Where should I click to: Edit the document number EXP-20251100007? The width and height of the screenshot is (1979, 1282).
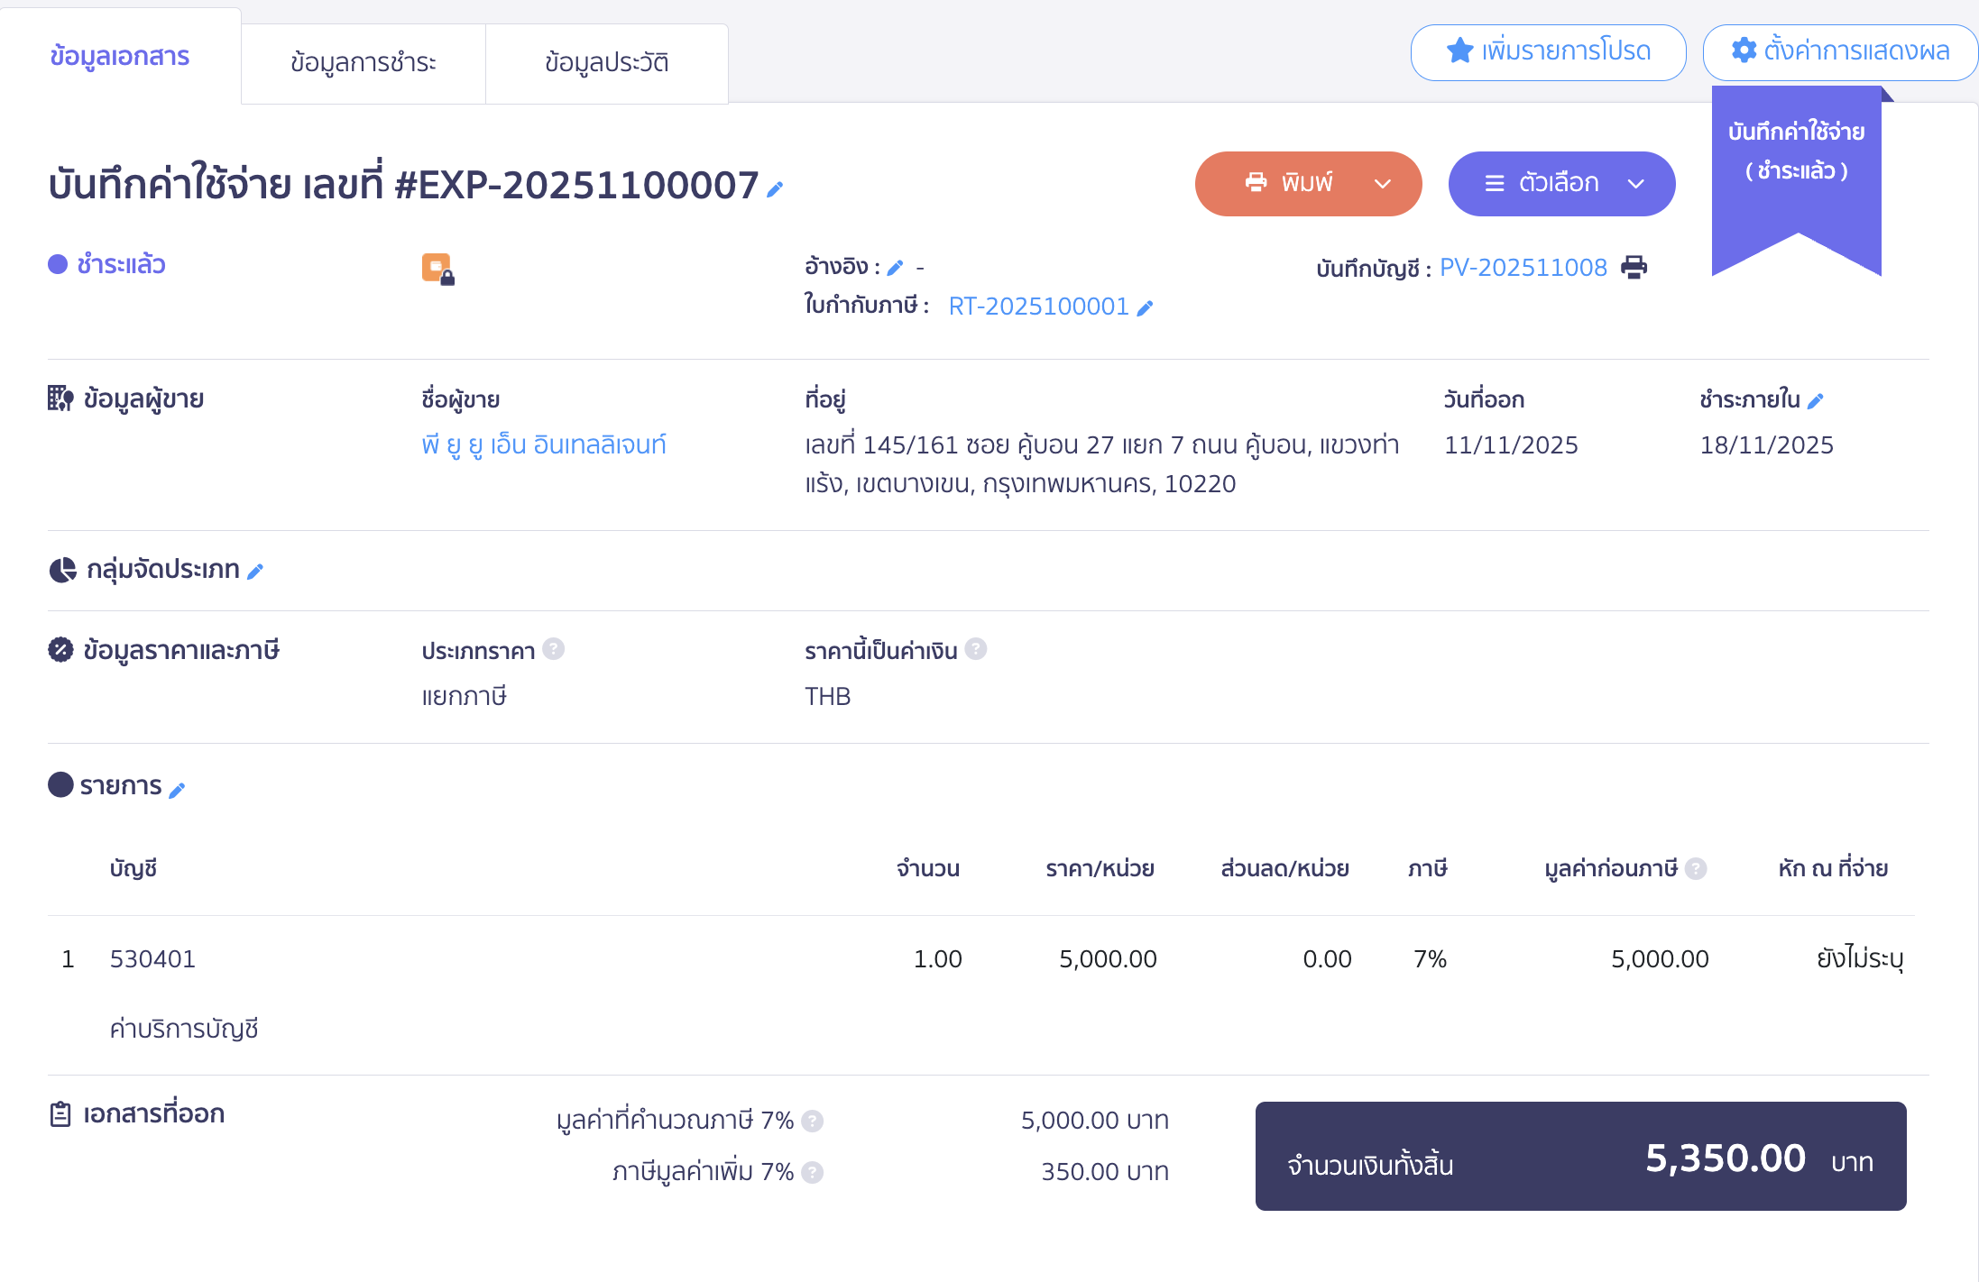tap(773, 190)
